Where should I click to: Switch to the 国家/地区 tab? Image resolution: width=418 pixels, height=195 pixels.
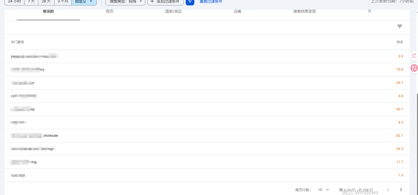coord(174,12)
